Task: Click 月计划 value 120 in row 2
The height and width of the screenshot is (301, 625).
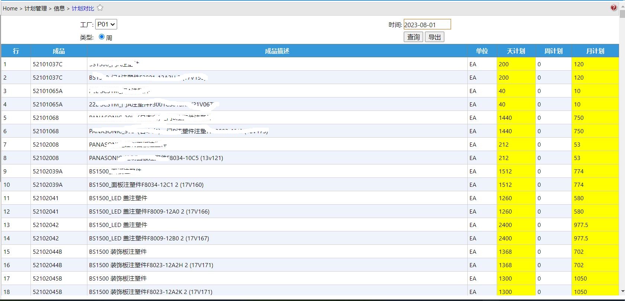Action: click(579, 77)
